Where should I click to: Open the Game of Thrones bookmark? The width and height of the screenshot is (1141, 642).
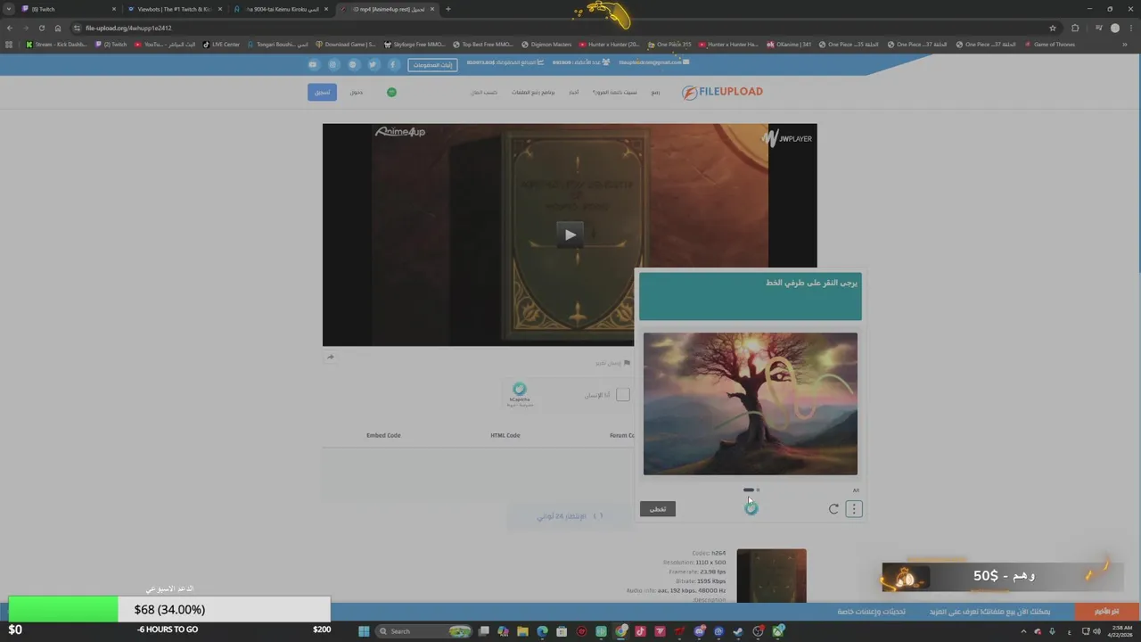tap(1050, 45)
